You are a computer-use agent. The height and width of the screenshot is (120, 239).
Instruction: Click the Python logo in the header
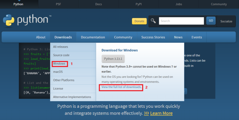(27, 20)
